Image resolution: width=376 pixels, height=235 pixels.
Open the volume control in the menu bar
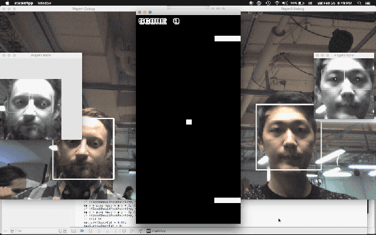285,3
